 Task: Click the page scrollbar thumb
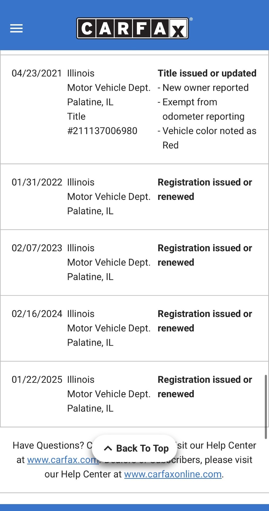tap(266, 406)
